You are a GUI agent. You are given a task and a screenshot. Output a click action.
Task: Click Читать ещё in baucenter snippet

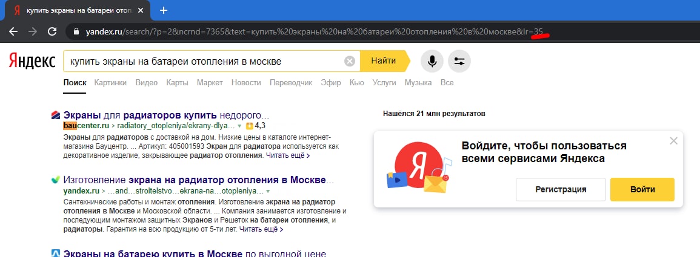click(288, 156)
